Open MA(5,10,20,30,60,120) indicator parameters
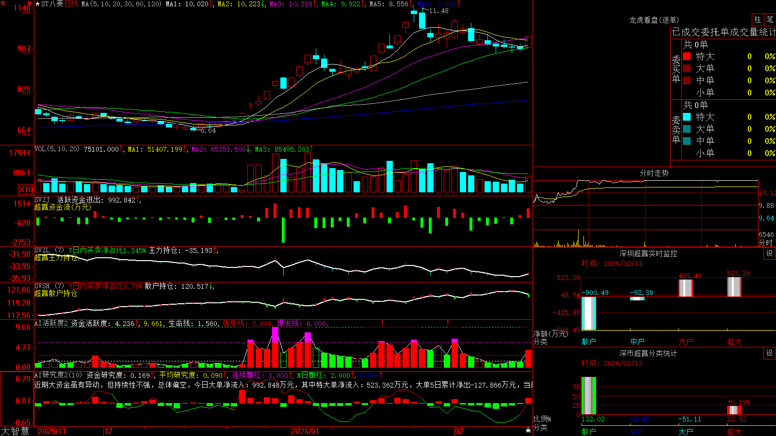 pyautogui.click(x=121, y=4)
